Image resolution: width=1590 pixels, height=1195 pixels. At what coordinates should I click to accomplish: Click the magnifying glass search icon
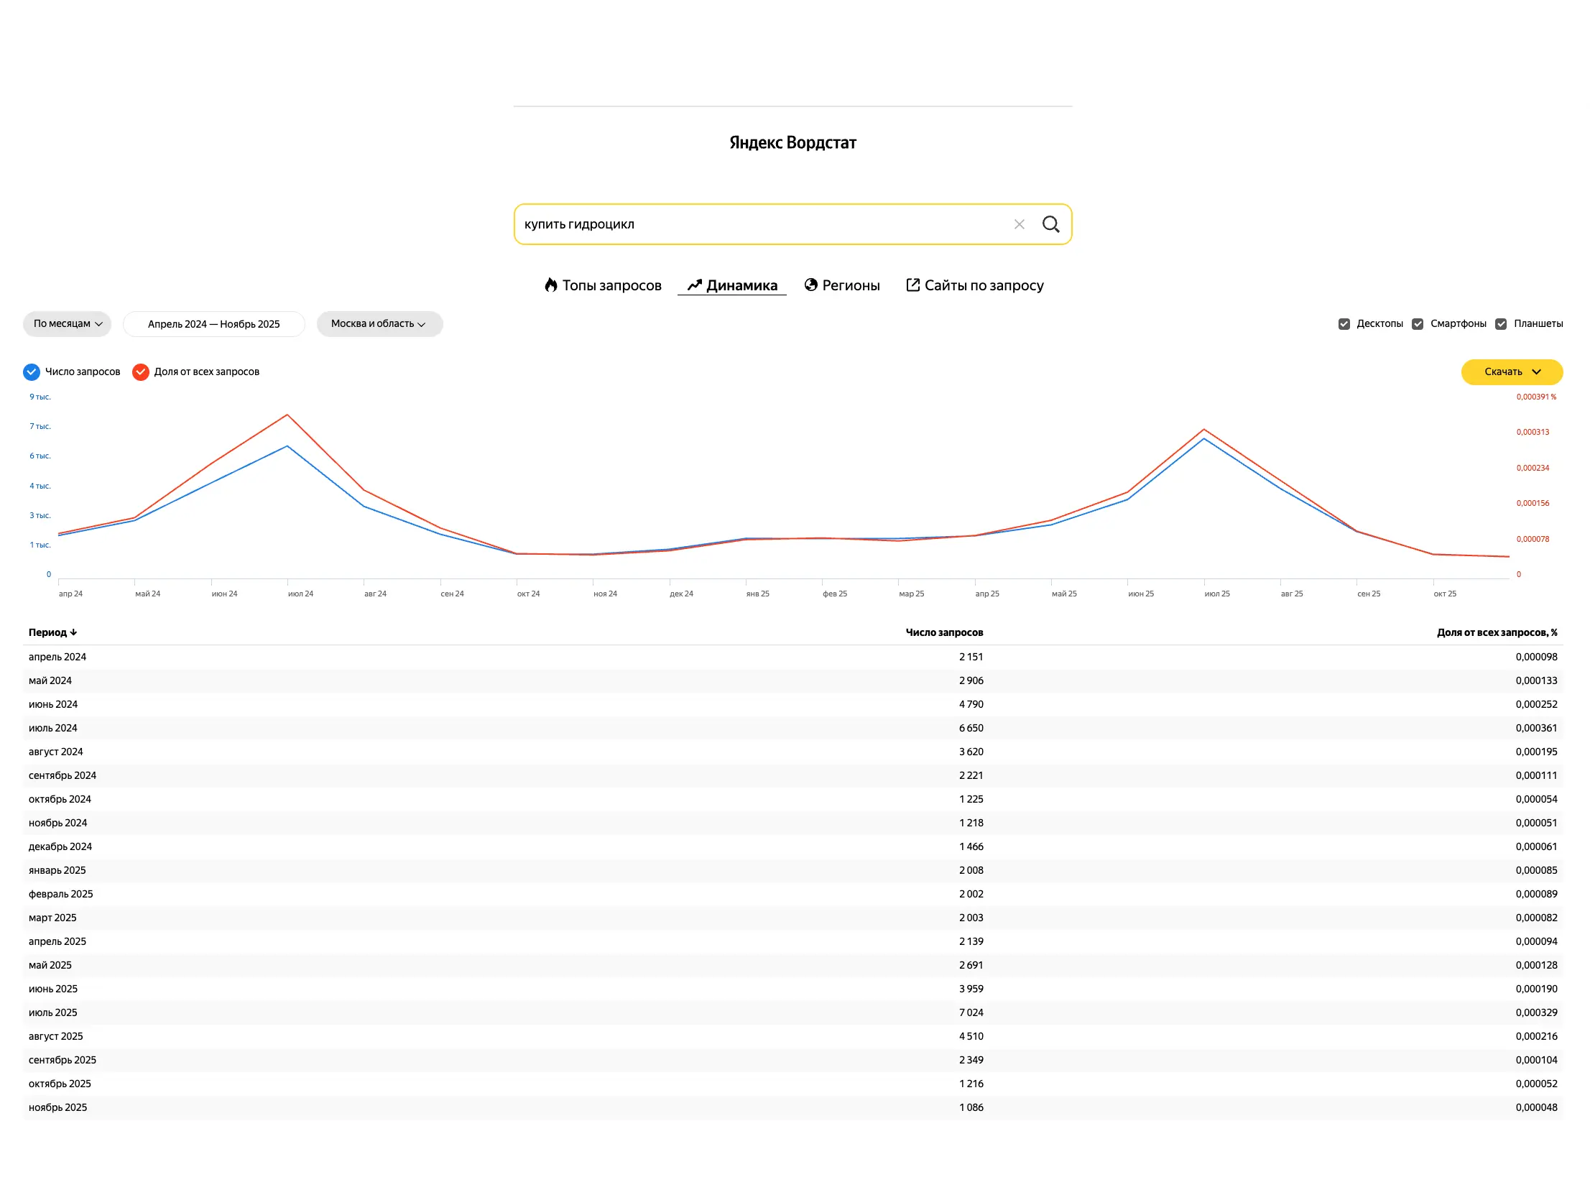[x=1050, y=224]
